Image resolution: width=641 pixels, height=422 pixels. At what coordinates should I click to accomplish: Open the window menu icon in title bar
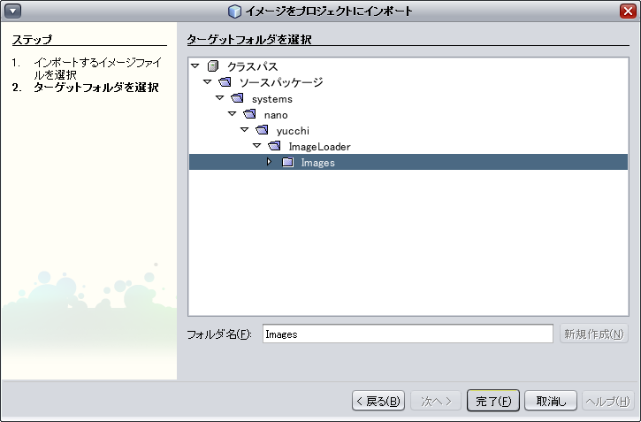(11, 11)
